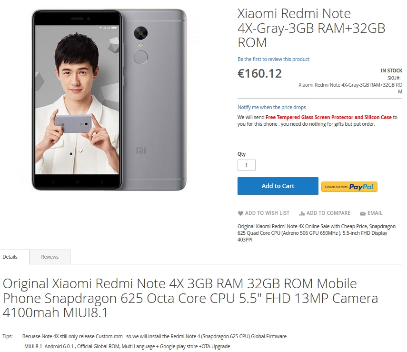Click ADD TO WISH LIST text link

(267, 213)
